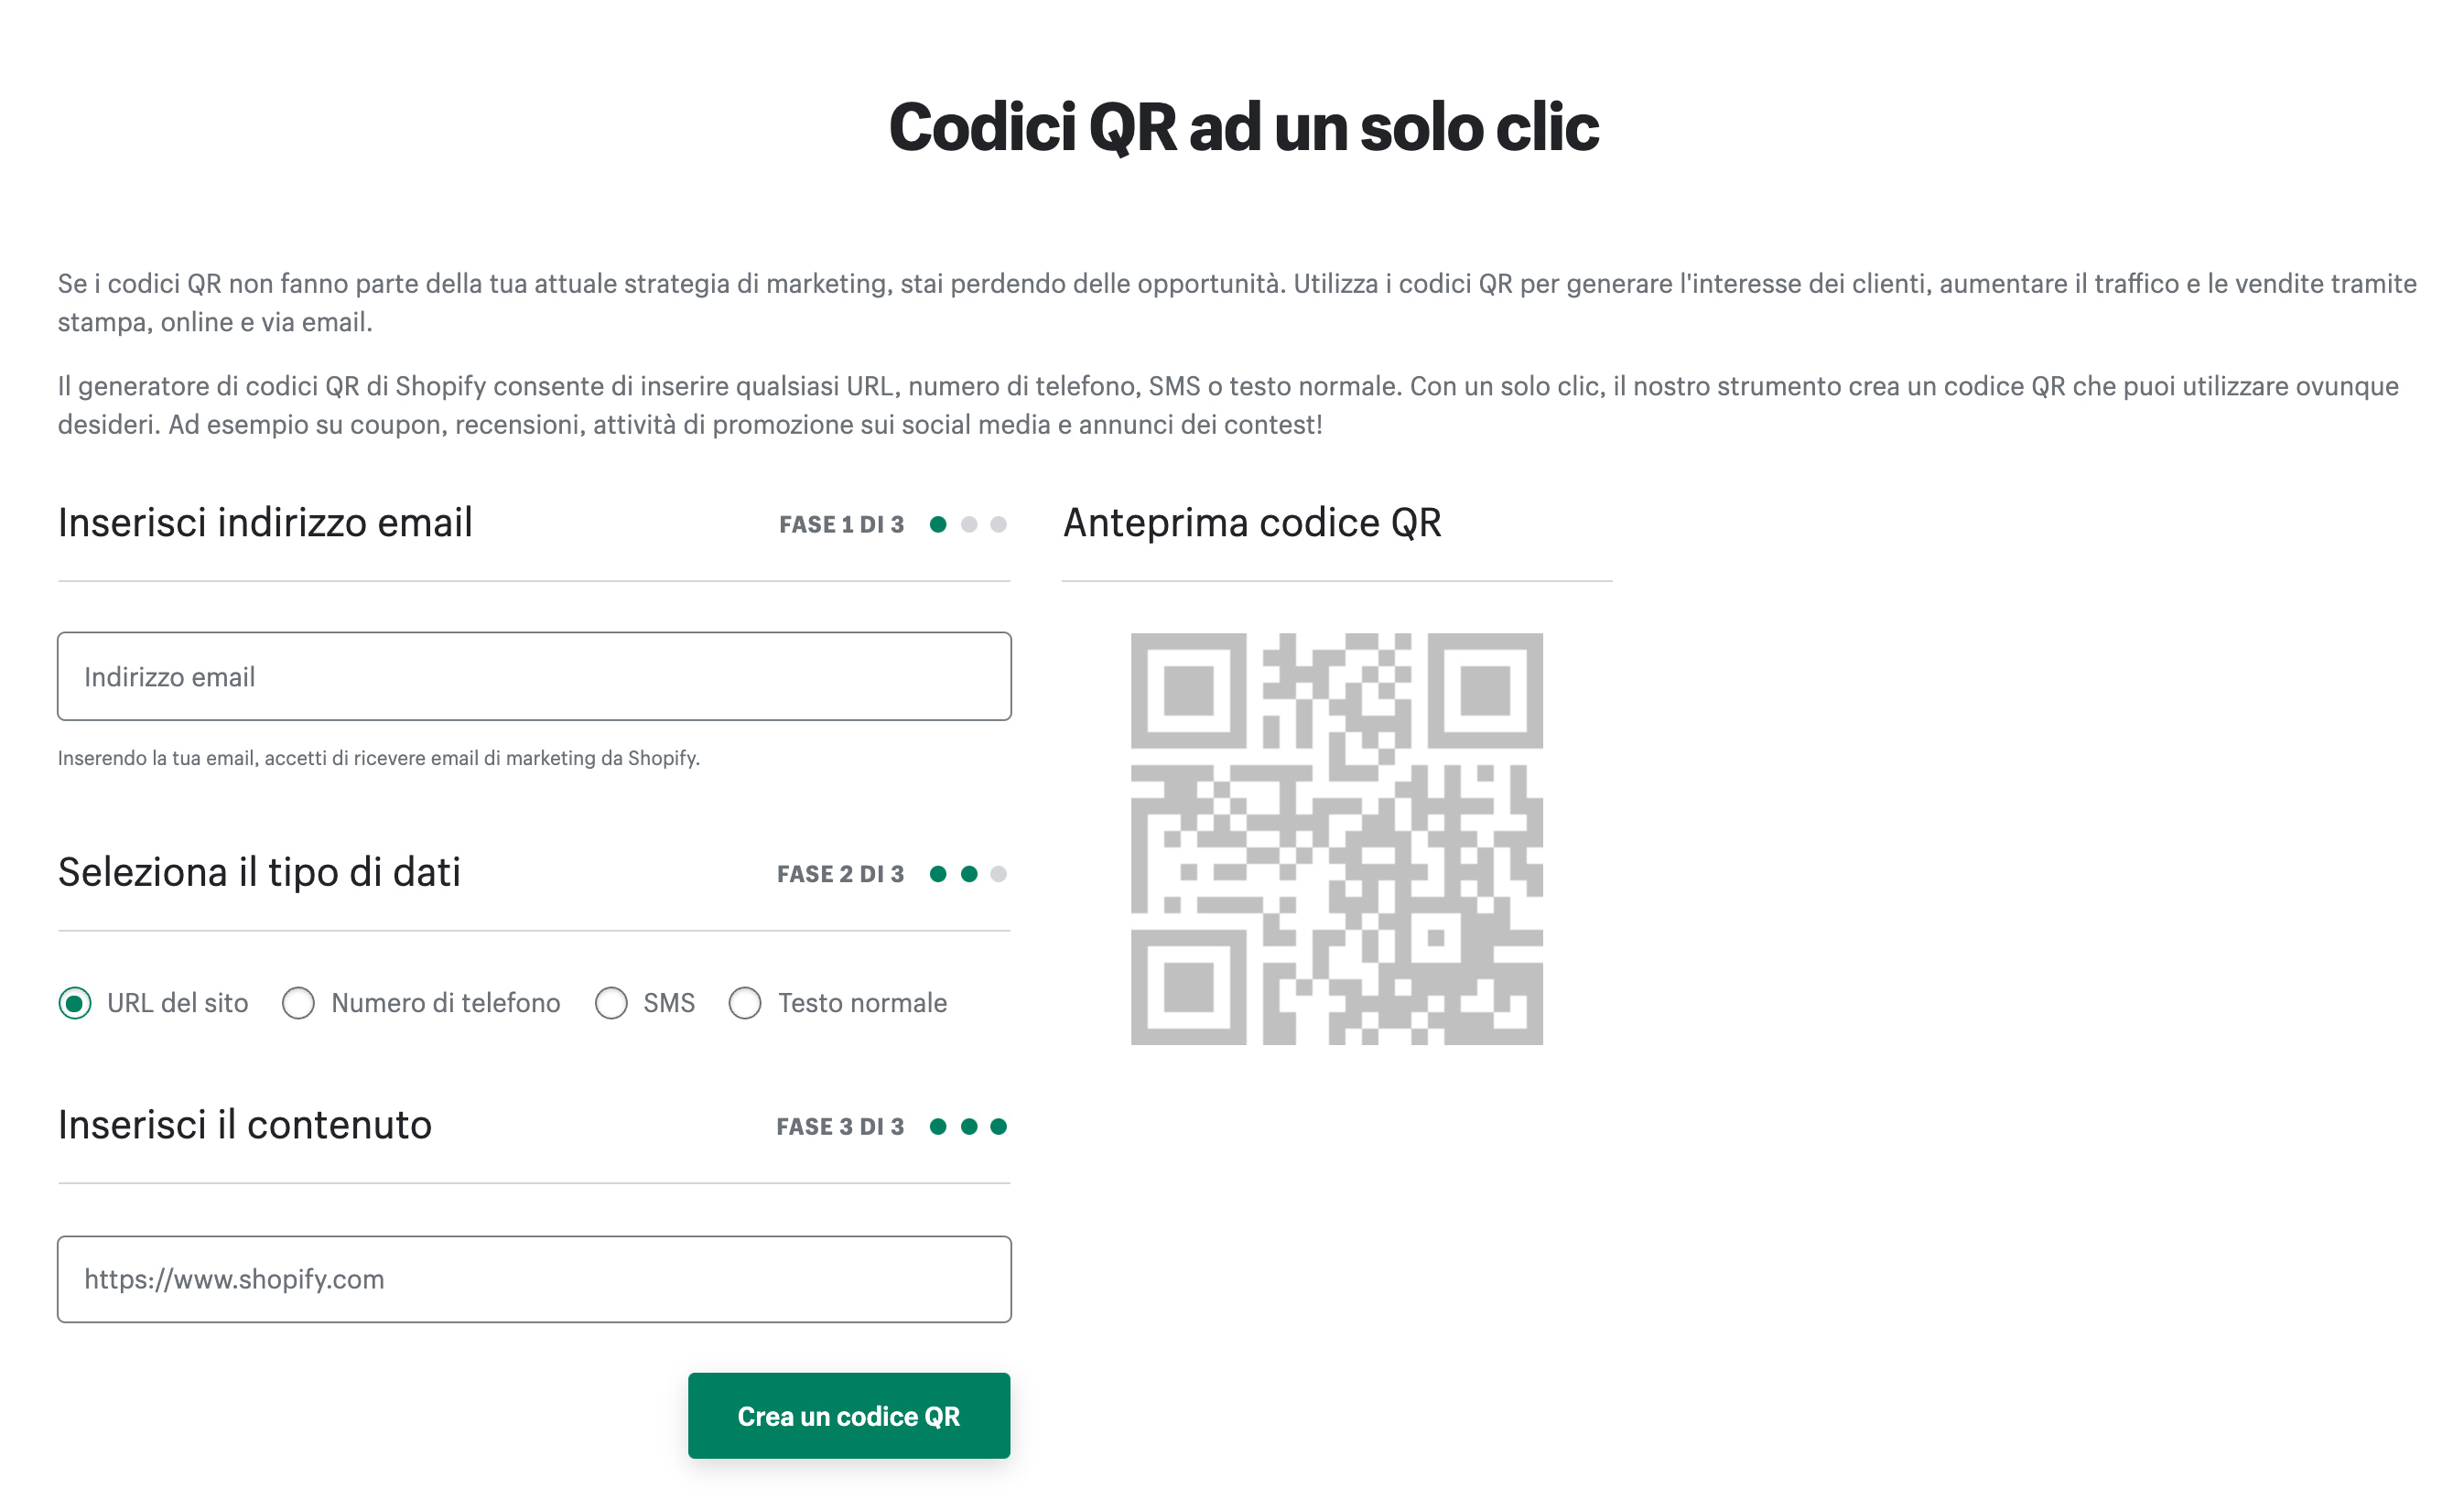The width and height of the screenshot is (2464, 1510).
Task: Click the 'Seleziona il tipo di dati' heading
Action: 259,872
